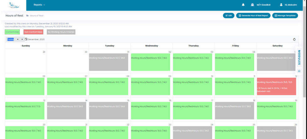307x139 pixels.
Task: Click the Hours of Rest breadcrumb link
Action: click(x=36, y=16)
